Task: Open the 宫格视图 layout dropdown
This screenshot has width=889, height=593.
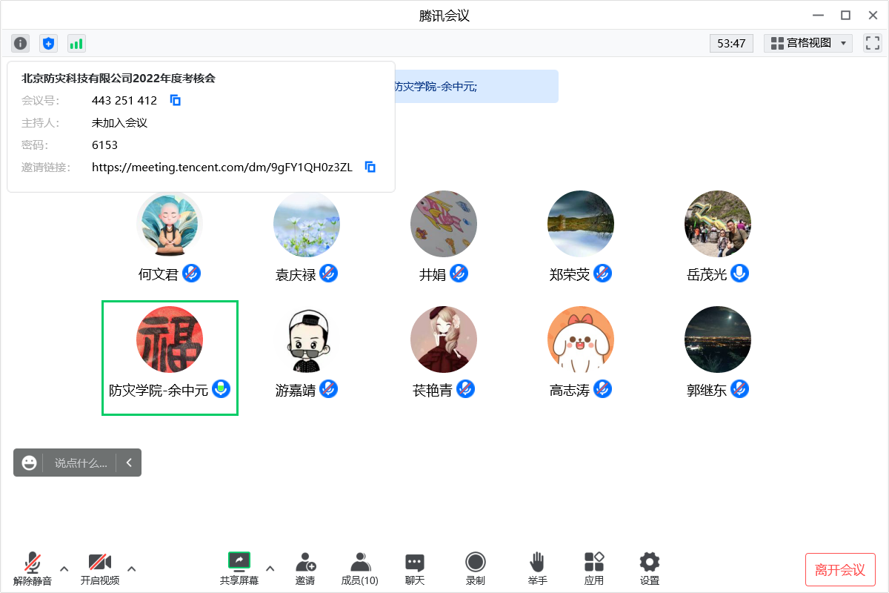Action: [808, 43]
